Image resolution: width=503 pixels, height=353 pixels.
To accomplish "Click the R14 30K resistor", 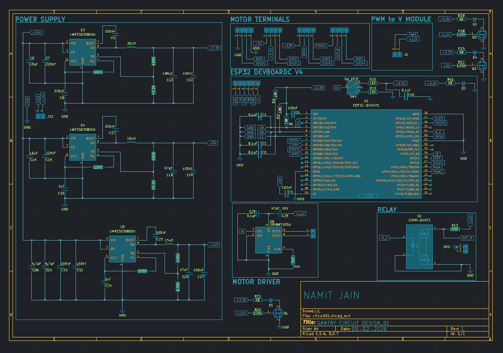I will click(293, 260).
